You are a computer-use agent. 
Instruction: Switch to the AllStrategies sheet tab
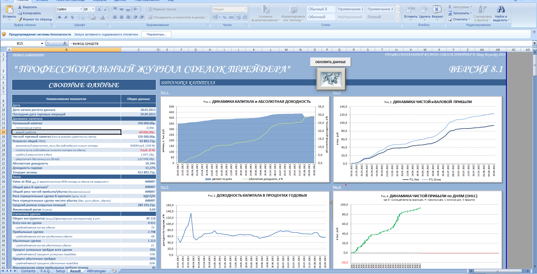coord(96,271)
